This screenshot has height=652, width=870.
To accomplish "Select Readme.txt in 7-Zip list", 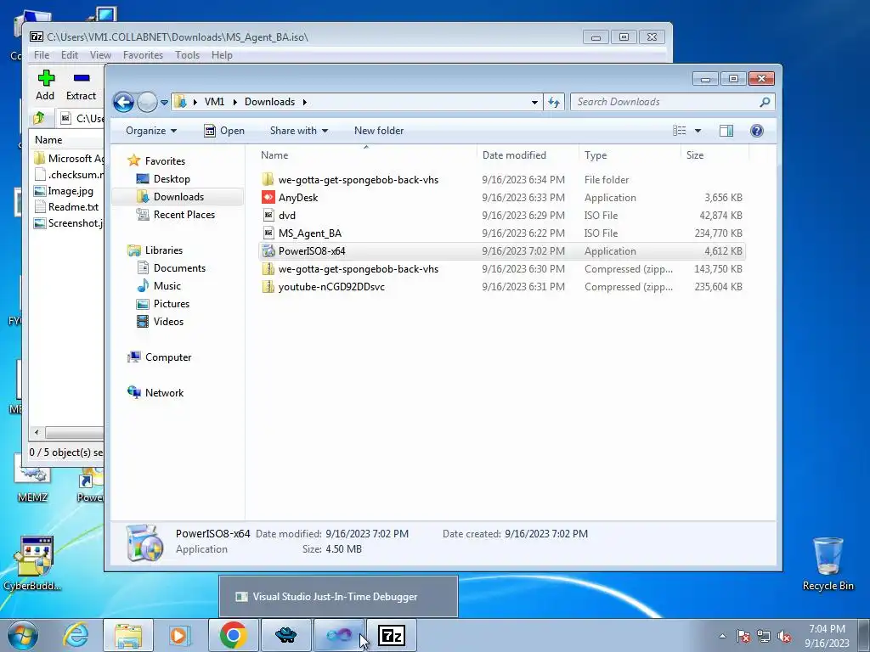I will [x=73, y=207].
